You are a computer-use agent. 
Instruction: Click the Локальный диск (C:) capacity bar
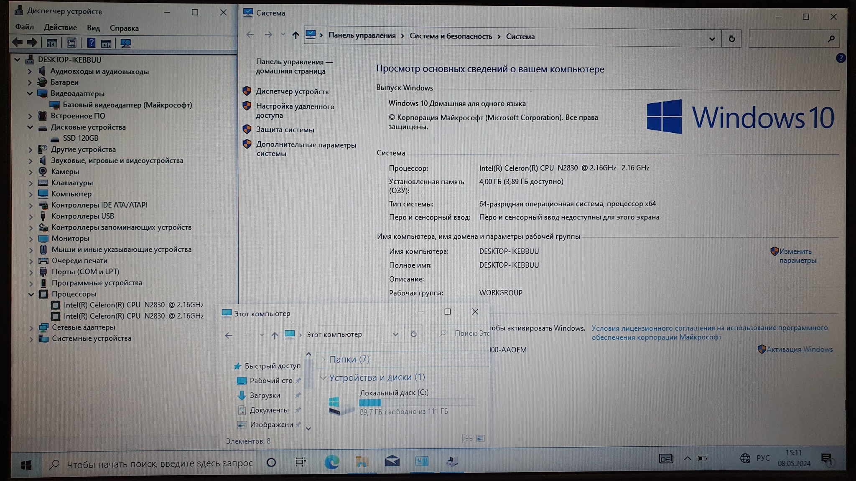click(416, 403)
